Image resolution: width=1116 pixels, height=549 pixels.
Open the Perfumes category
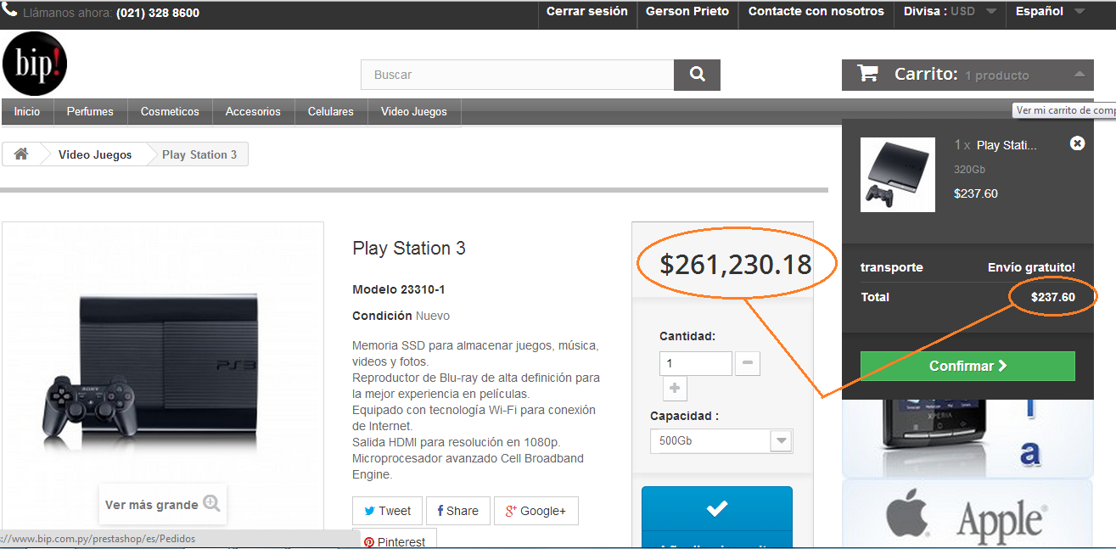click(90, 112)
